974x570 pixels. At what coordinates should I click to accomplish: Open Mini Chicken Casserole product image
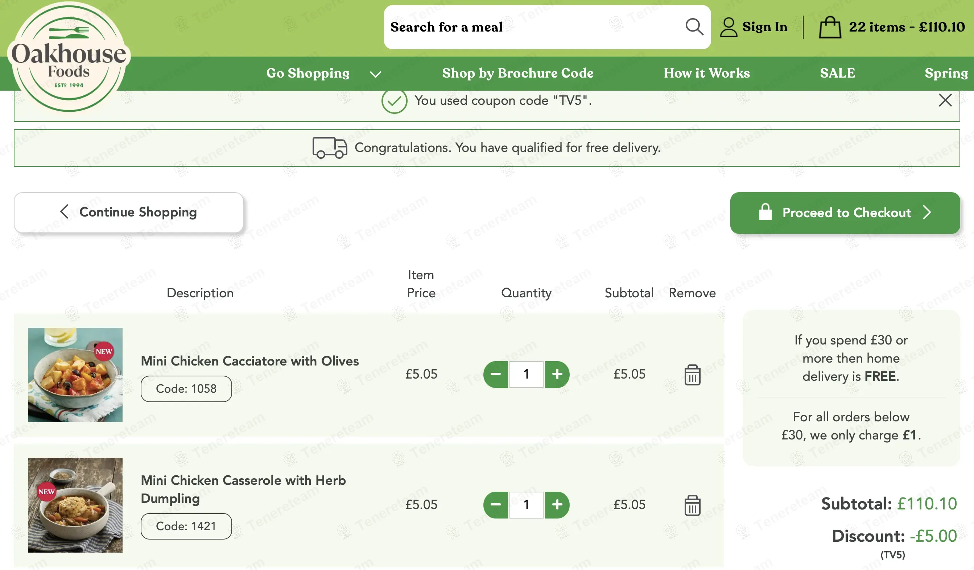click(x=75, y=505)
